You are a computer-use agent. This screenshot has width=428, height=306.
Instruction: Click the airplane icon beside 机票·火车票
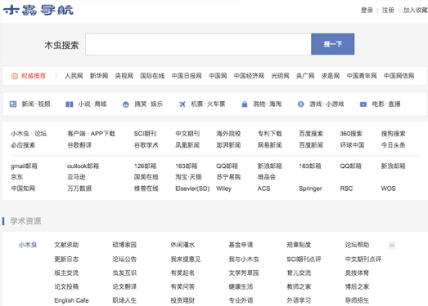pyautogui.click(x=182, y=104)
